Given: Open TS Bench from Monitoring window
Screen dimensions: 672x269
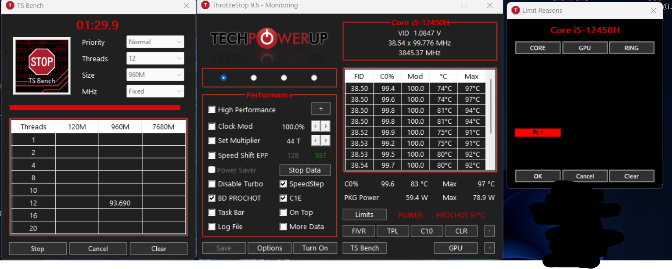Looking at the screenshot, I should click(364, 248).
